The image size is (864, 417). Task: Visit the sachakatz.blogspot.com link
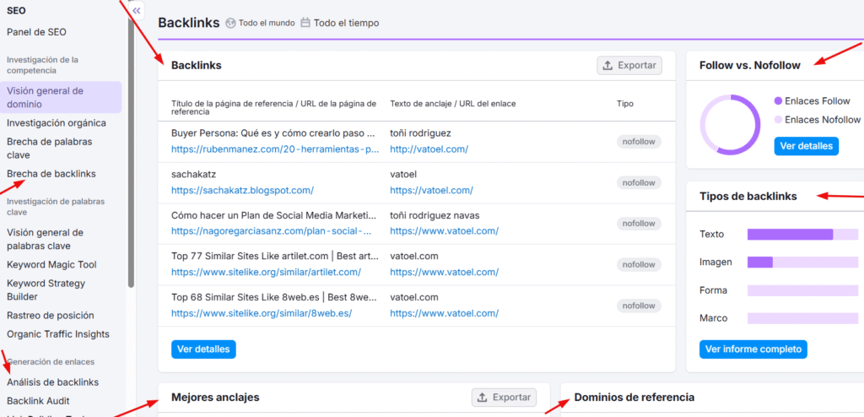coord(242,191)
